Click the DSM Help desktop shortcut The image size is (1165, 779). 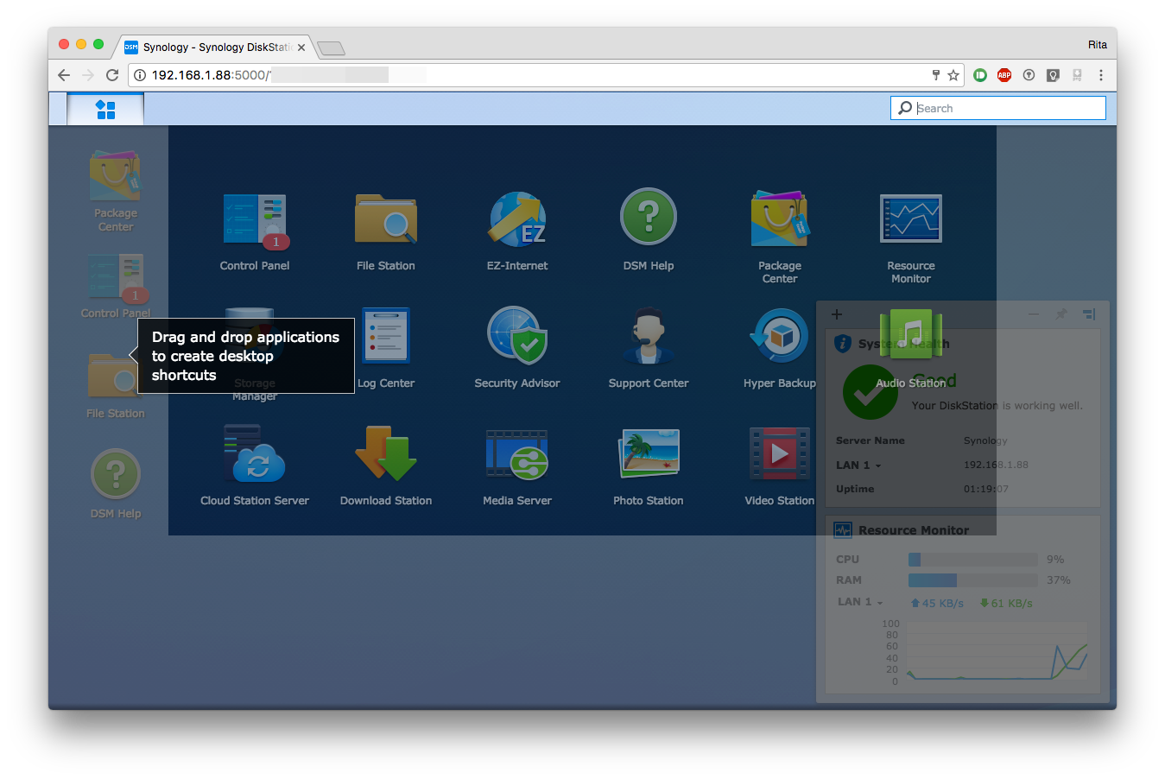[116, 474]
